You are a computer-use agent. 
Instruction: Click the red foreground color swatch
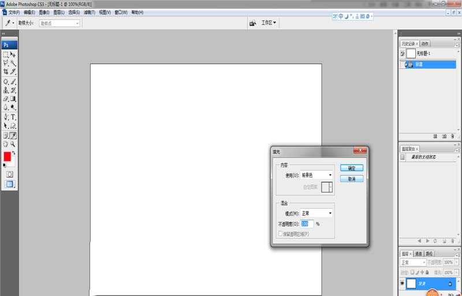(x=8, y=157)
